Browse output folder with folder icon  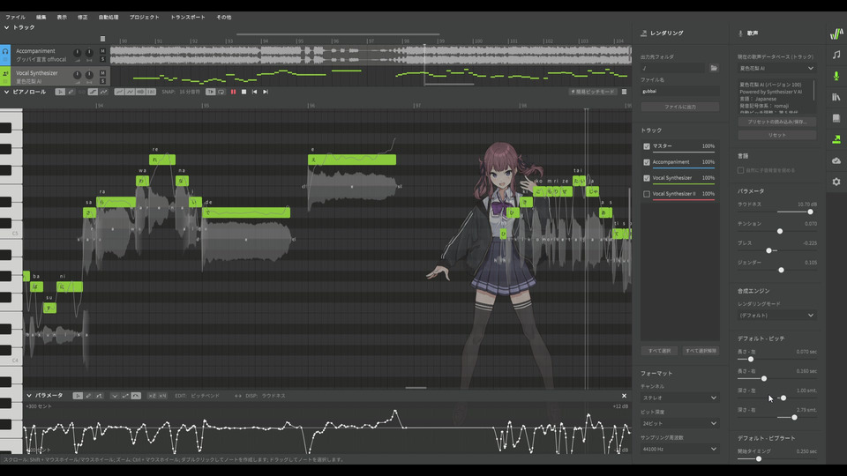[714, 68]
